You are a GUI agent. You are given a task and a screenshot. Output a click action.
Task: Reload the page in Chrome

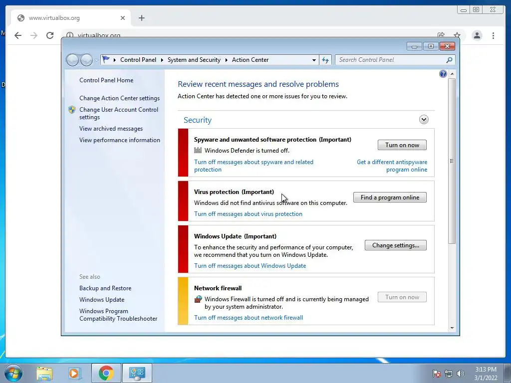[50, 35]
